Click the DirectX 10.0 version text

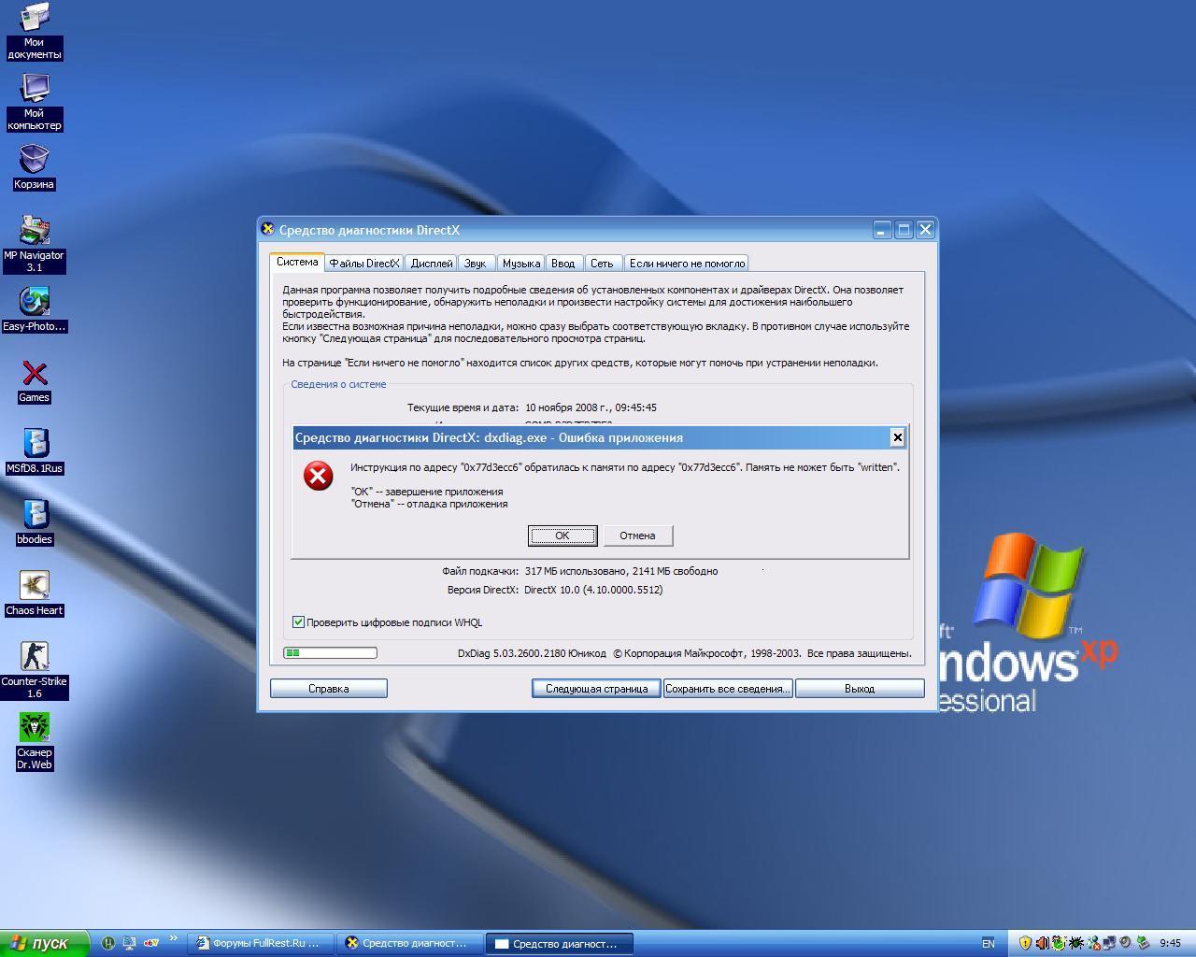click(593, 590)
